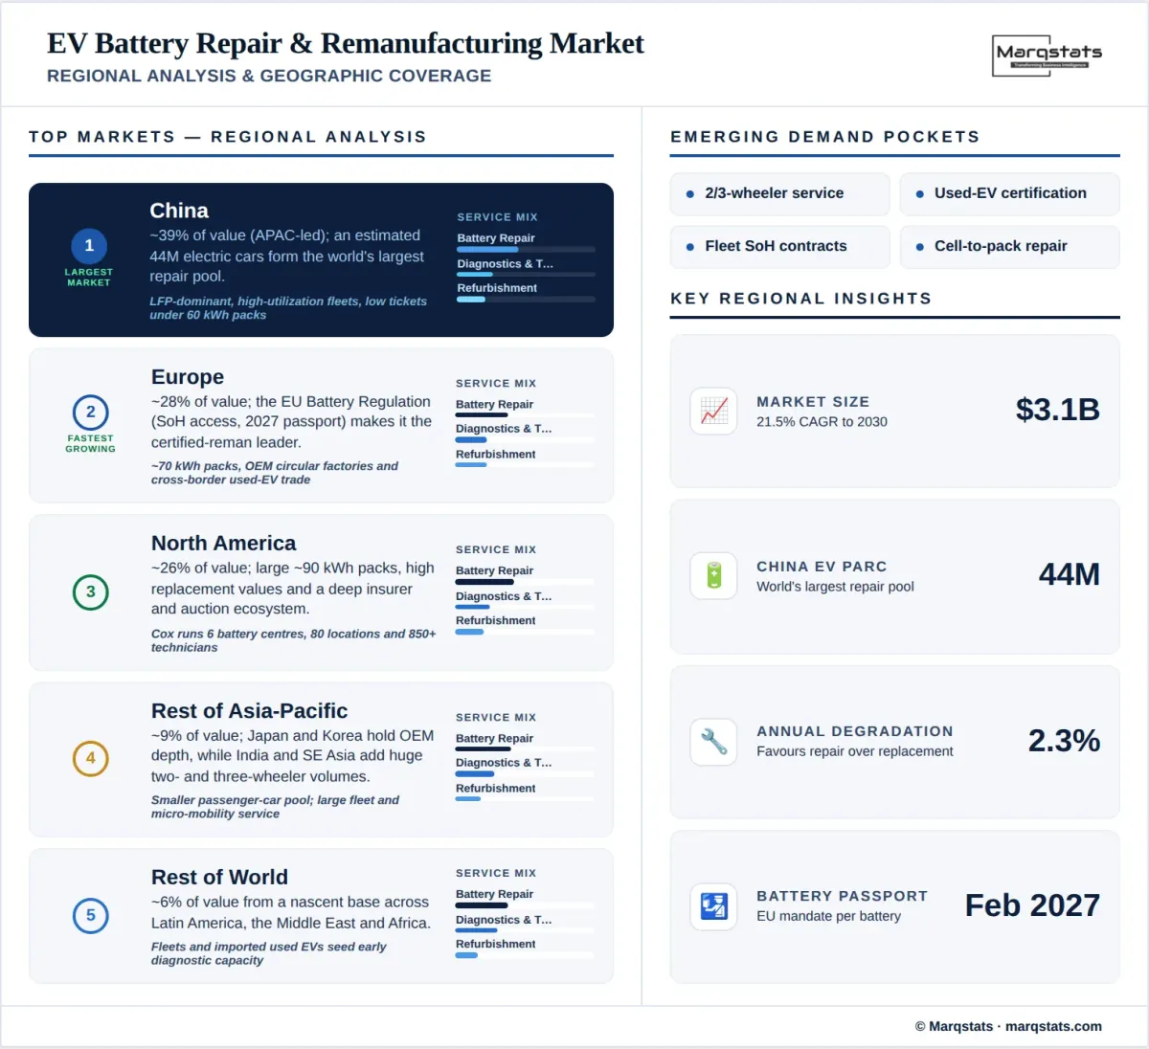Viewport: 1149px width, 1049px height.
Task: Click the LFP-dominant fleets note in China
Action: pos(288,308)
